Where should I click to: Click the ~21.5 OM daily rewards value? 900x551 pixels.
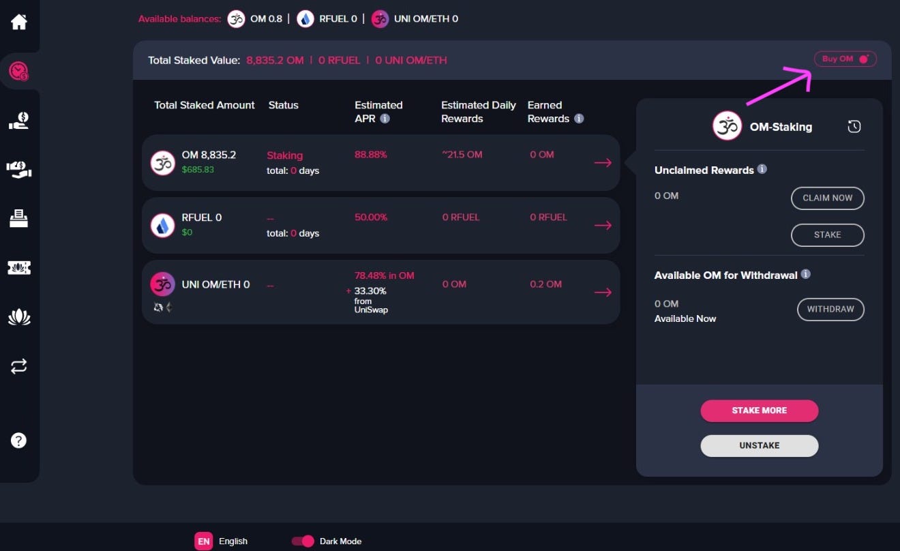[x=462, y=155]
